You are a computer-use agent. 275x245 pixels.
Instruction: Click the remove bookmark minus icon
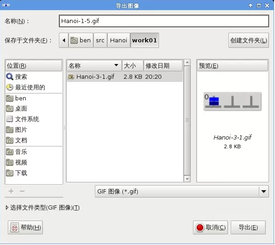(x=22, y=191)
